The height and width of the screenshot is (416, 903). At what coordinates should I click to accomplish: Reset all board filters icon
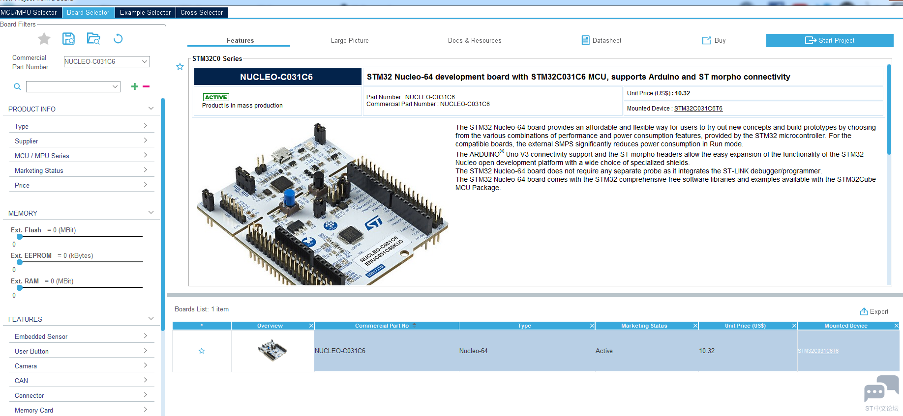[118, 38]
